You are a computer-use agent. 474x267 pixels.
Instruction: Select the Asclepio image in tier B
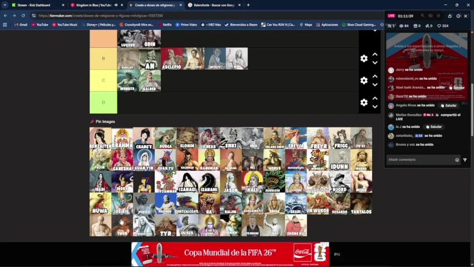[x=172, y=59]
